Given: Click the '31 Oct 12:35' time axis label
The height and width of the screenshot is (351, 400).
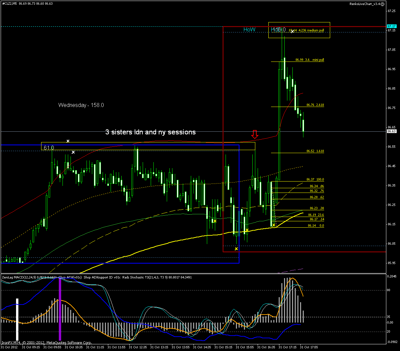Looking at the screenshot, I should (138, 347).
